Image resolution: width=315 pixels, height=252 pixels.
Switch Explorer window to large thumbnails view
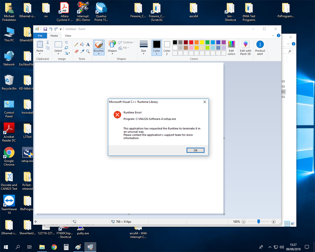(x=292, y=224)
